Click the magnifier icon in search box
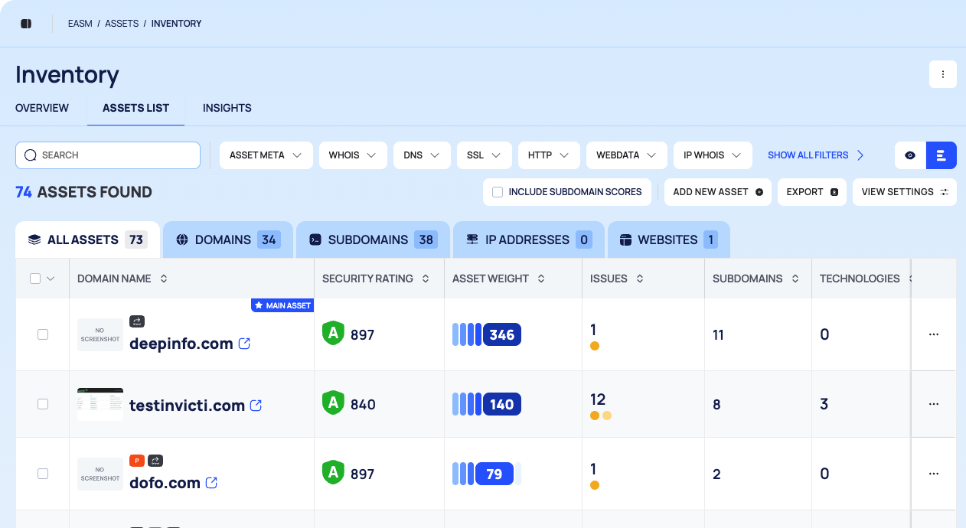 click(31, 155)
